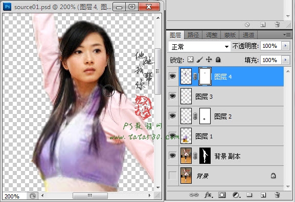The image size is (295, 202).
Task: Open the fx layer style menu
Action: pyautogui.click(x=209, y=195)
